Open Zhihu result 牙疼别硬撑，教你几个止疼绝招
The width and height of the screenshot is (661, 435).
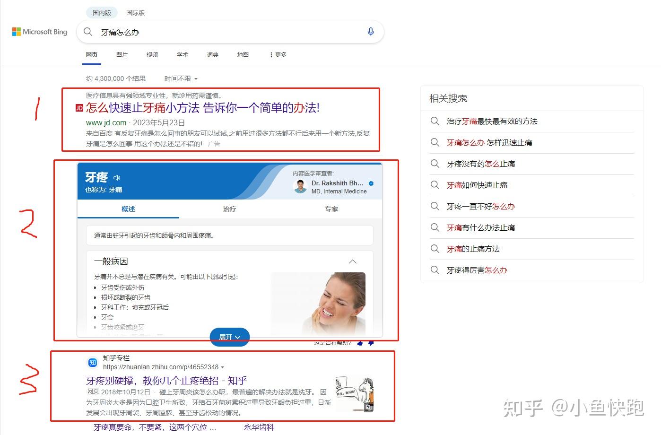tap(166, 380)
